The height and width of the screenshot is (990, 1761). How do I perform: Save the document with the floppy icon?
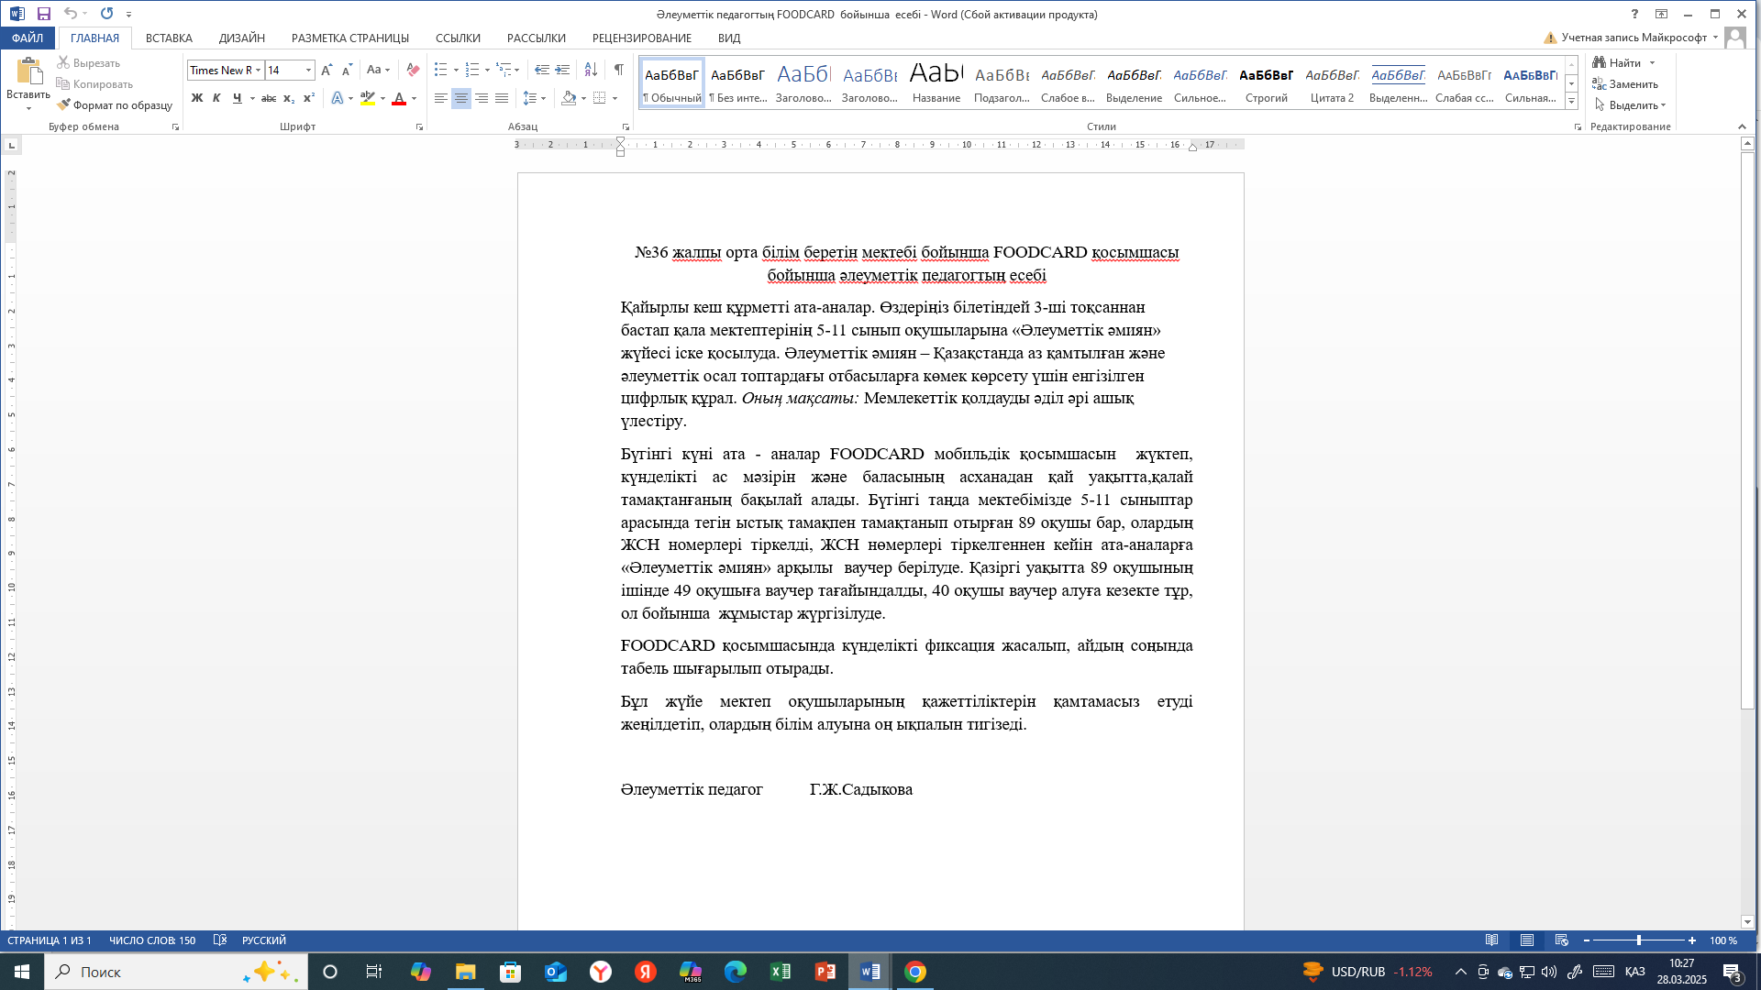43,14
